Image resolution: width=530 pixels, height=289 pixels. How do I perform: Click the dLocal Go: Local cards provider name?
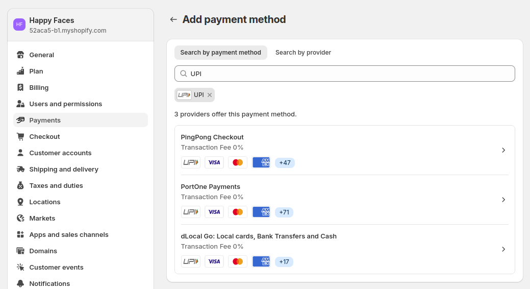pos(259,236)
